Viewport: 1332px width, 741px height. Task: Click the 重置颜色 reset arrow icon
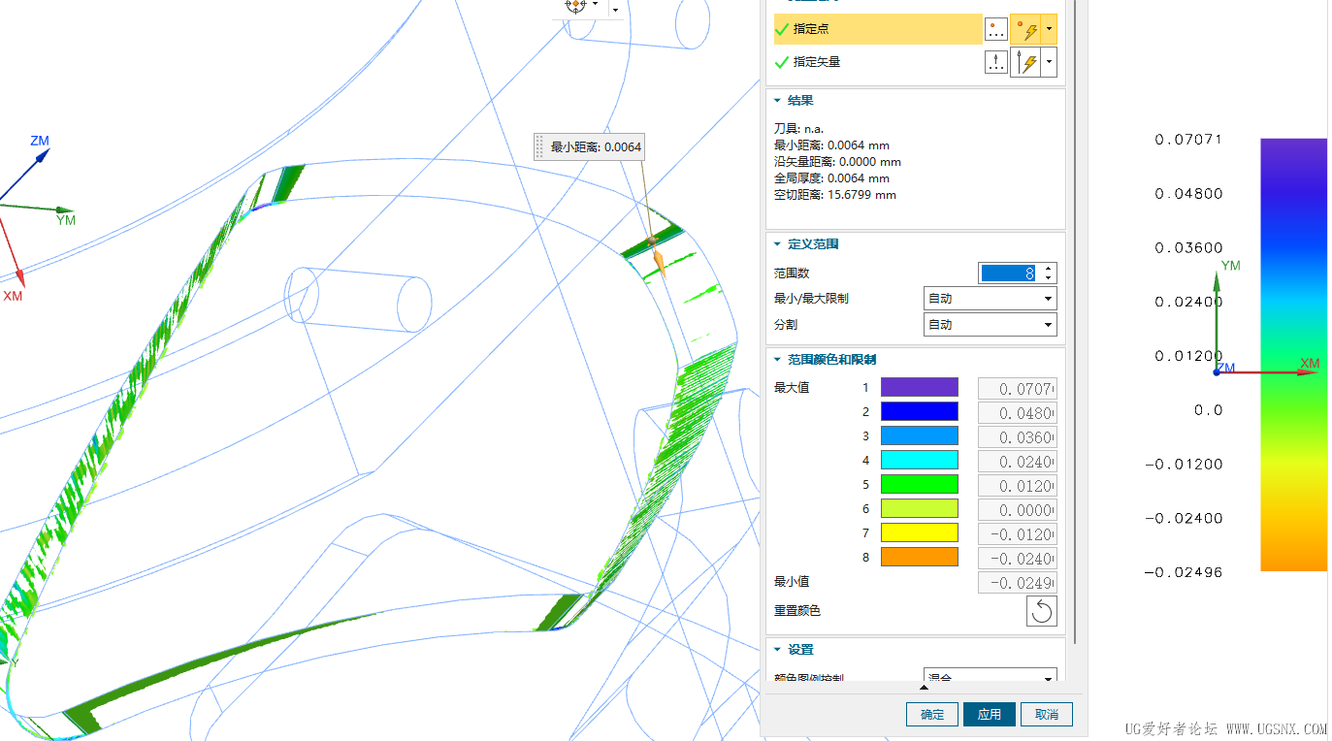1041,610
